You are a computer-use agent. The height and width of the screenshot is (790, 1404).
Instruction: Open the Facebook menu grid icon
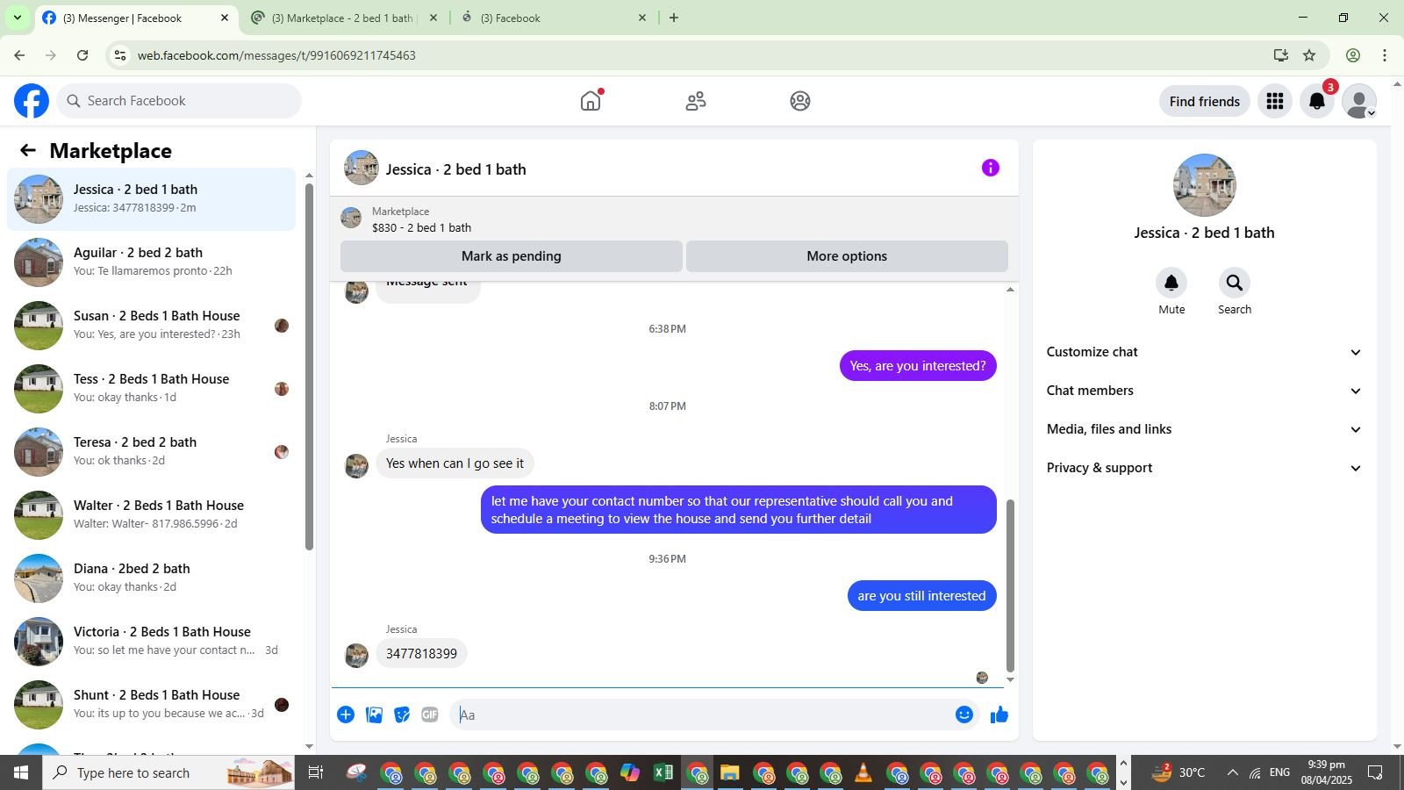(1275, 101)
